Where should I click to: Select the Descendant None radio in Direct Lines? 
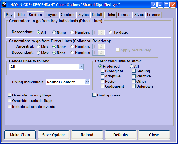[x=54, y=32]
